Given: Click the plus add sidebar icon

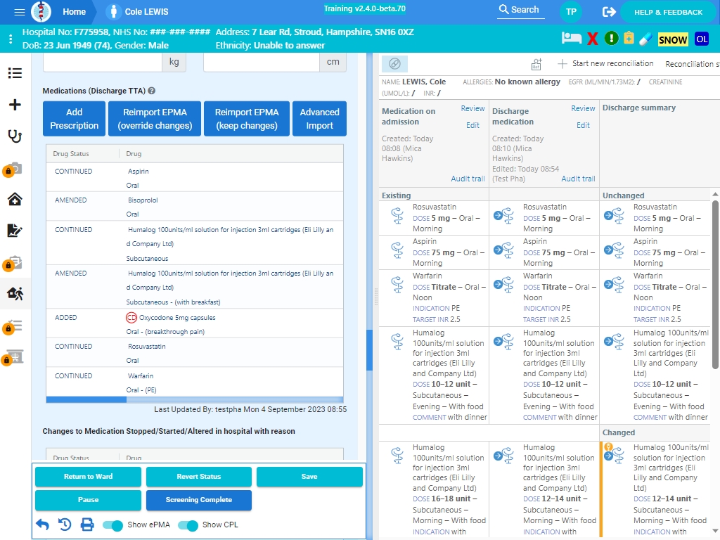Looking at the screenshot, I should pos(15,105).
